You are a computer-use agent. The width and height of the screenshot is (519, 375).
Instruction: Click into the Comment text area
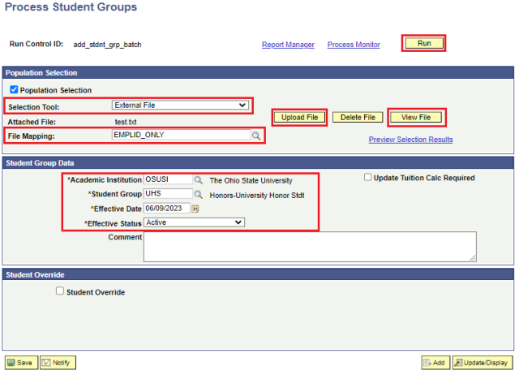click(310, 247)
